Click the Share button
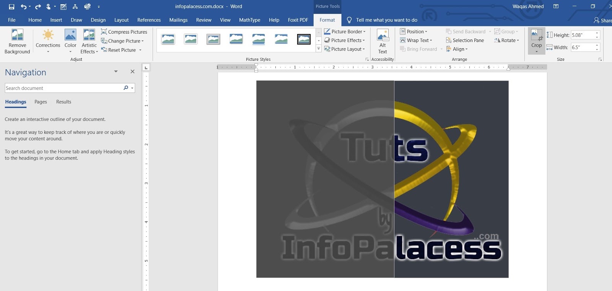Image resolution: width=612 pixels, height=291 pixels. click(603, 20)
